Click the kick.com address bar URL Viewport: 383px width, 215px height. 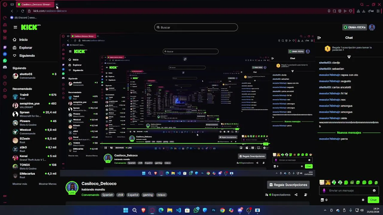[50, 11]
